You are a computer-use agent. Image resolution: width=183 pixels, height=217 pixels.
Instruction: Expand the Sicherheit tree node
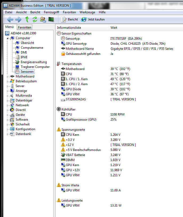point(7,125)
